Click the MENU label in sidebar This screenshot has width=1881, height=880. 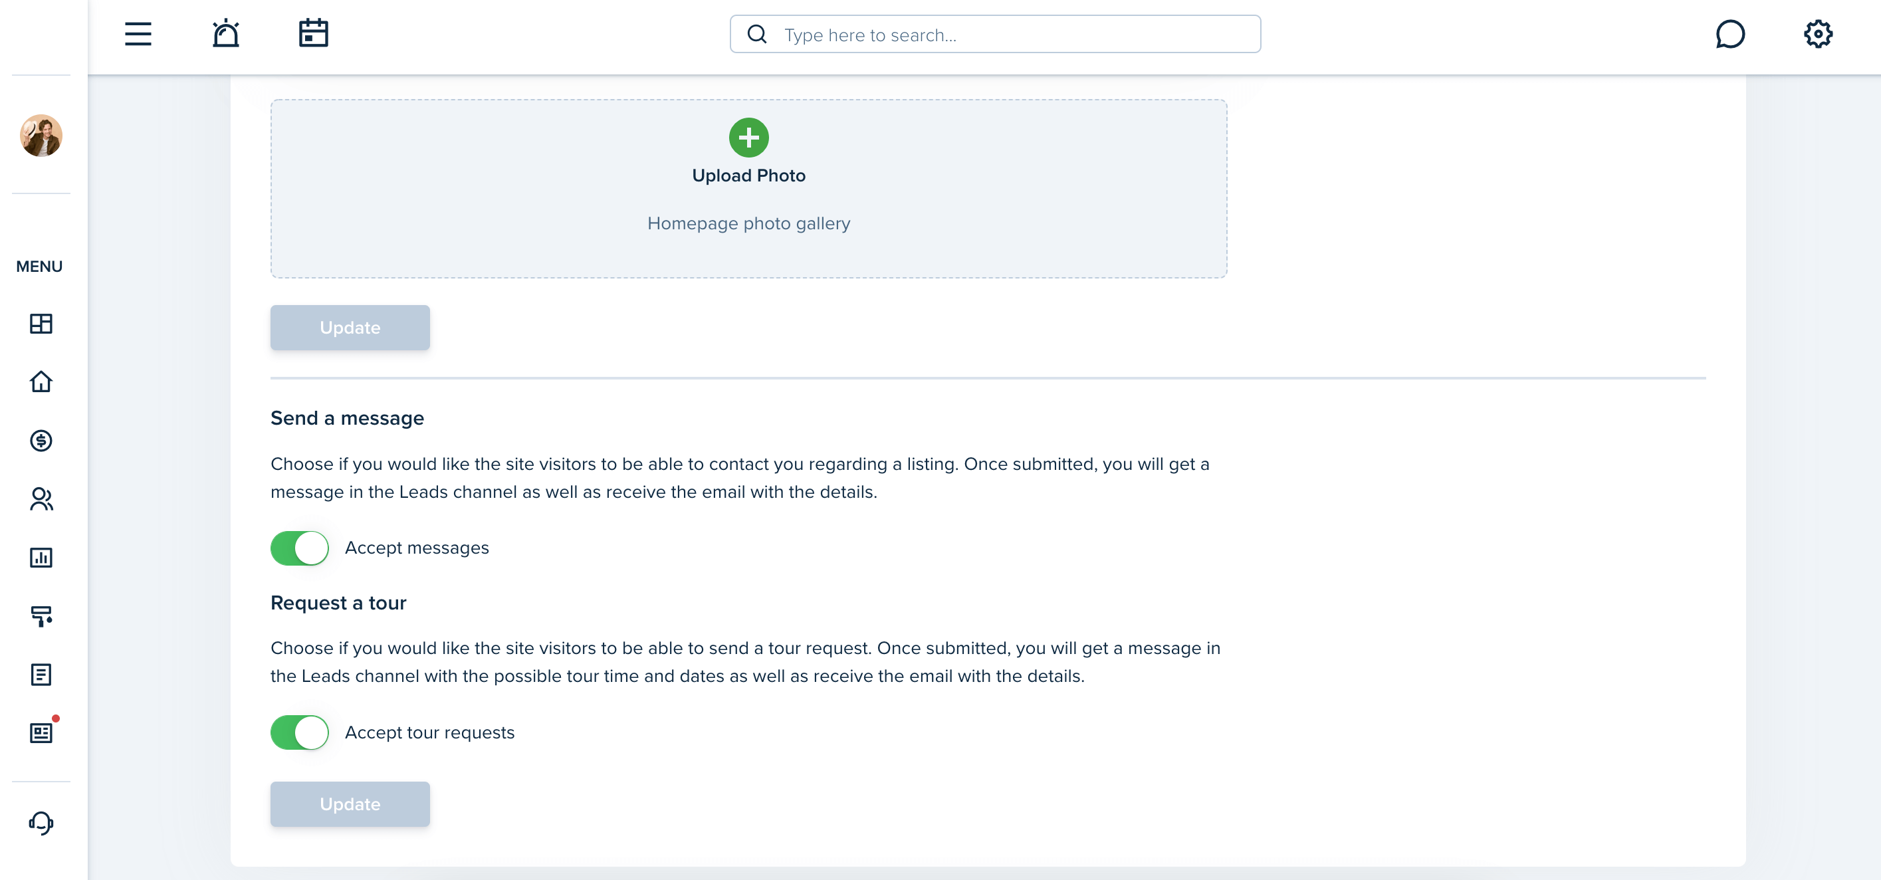point(39,267)
